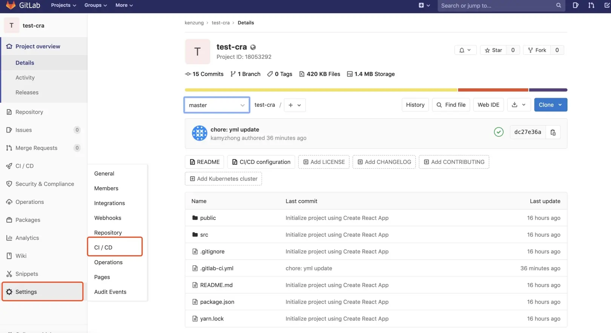
Task: Expand the master branch selector
Action: coord(217,105)
